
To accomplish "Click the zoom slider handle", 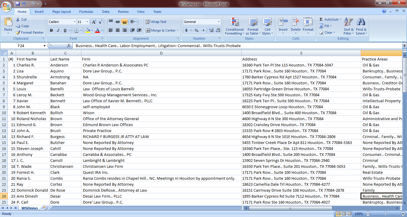I will click(385, 214).
